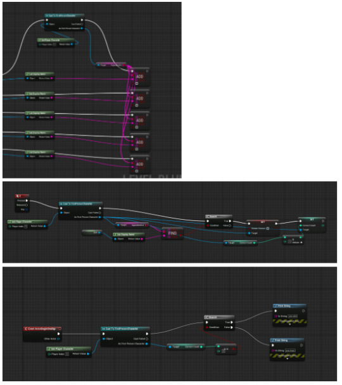Select the red SET boolean node header
342x385 pixels.
(262, 222)
